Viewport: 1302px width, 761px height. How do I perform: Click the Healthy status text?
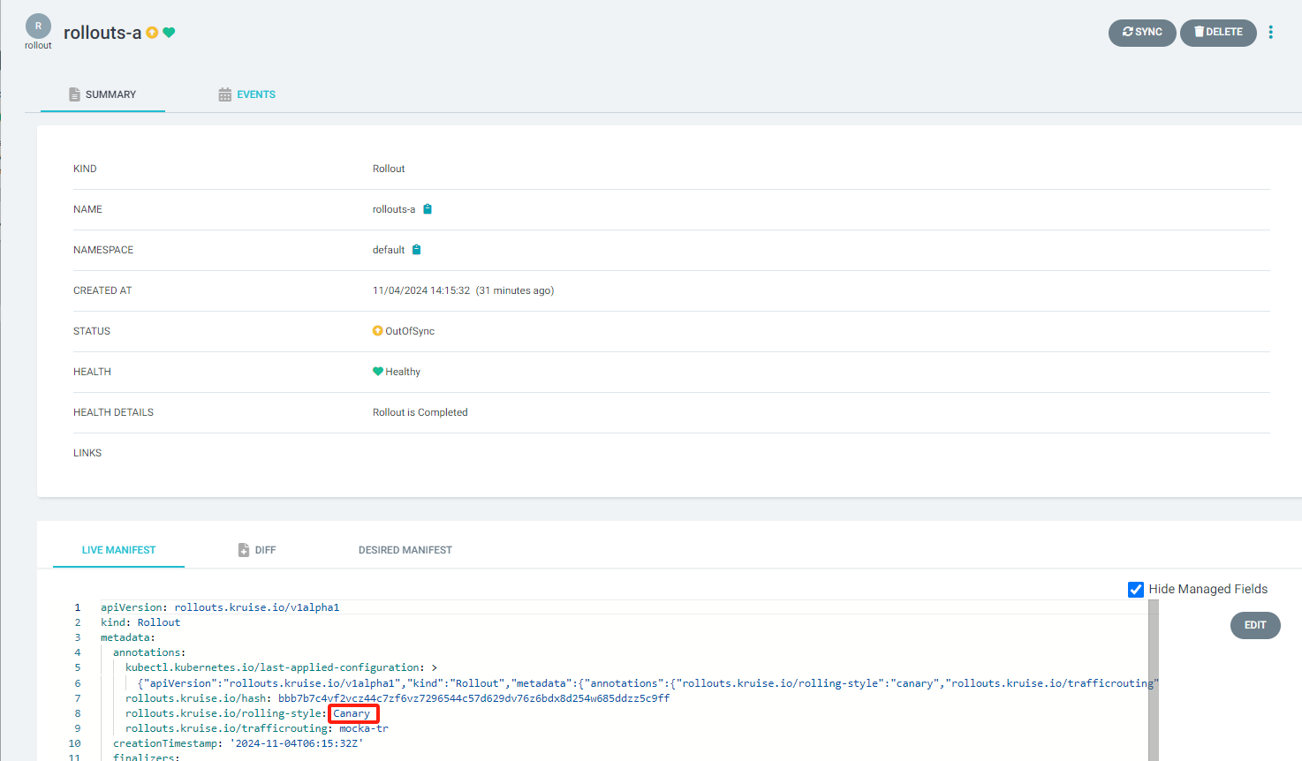point(403,372)
